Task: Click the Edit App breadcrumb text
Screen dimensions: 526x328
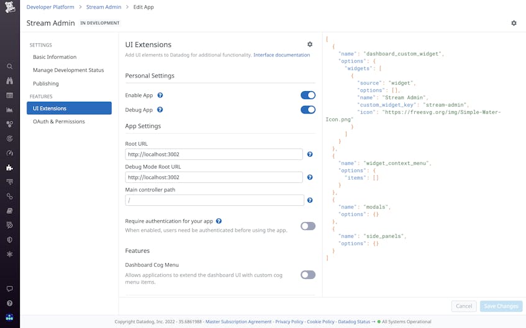Action: click(143, 7)
